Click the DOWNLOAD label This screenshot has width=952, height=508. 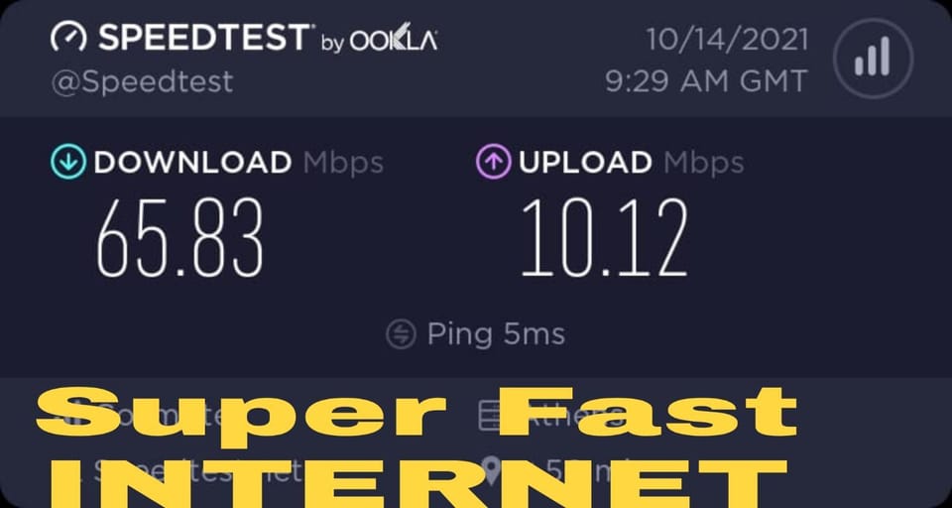point(192,163)
